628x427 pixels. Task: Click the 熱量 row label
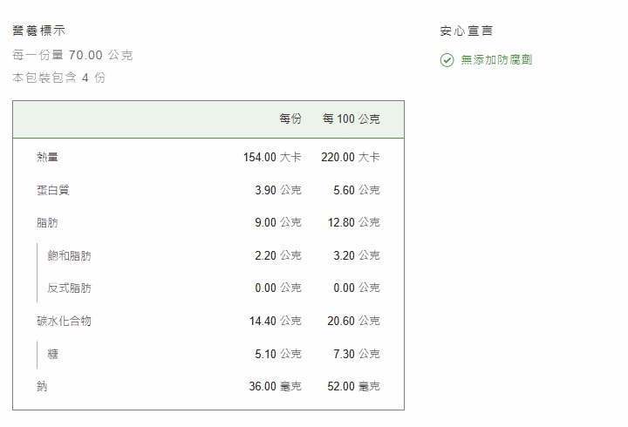tap(48, 158)
